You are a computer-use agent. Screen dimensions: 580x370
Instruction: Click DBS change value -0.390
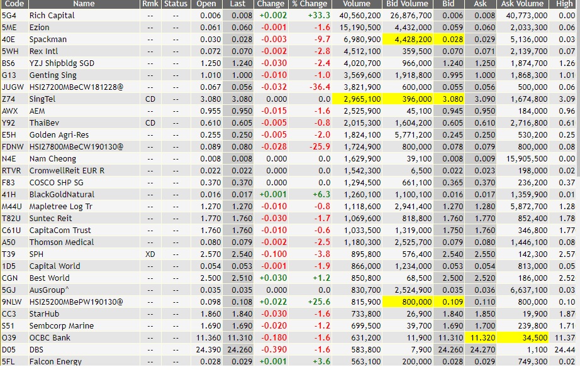274,350
